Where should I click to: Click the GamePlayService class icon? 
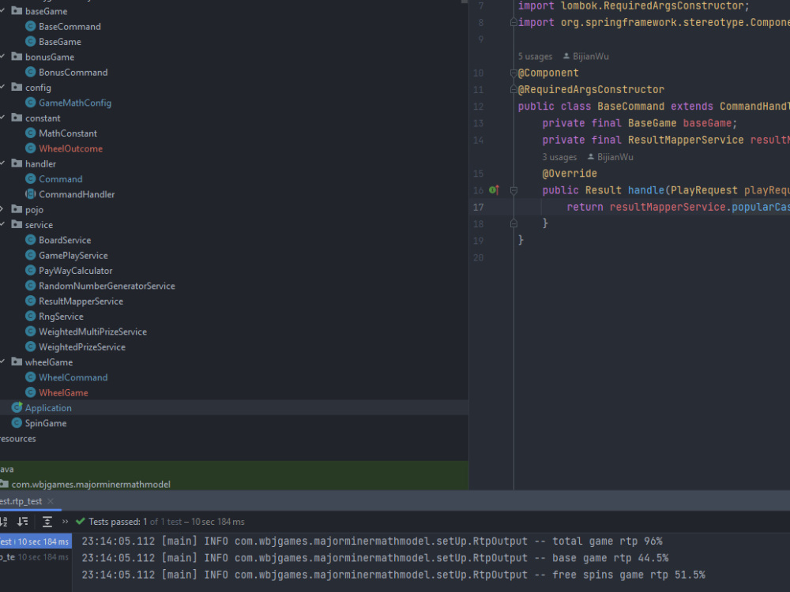point(31,255)
